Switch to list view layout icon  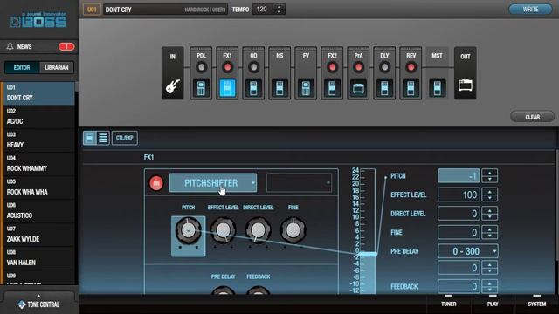tap(103, 138)
